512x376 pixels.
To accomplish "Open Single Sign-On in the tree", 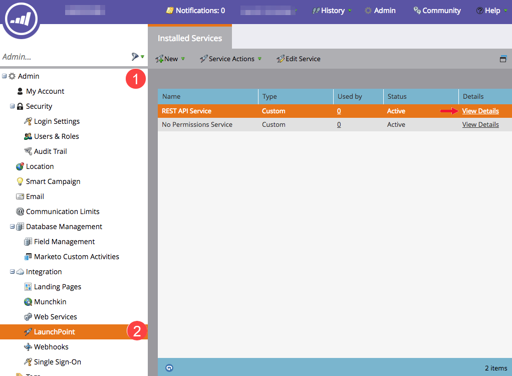I will click(x=58, y=361).
